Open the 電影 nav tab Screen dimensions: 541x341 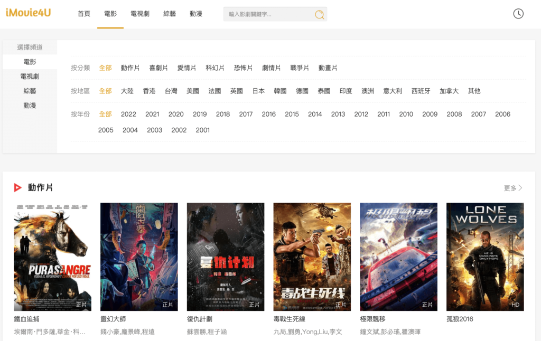coord(110,14)
